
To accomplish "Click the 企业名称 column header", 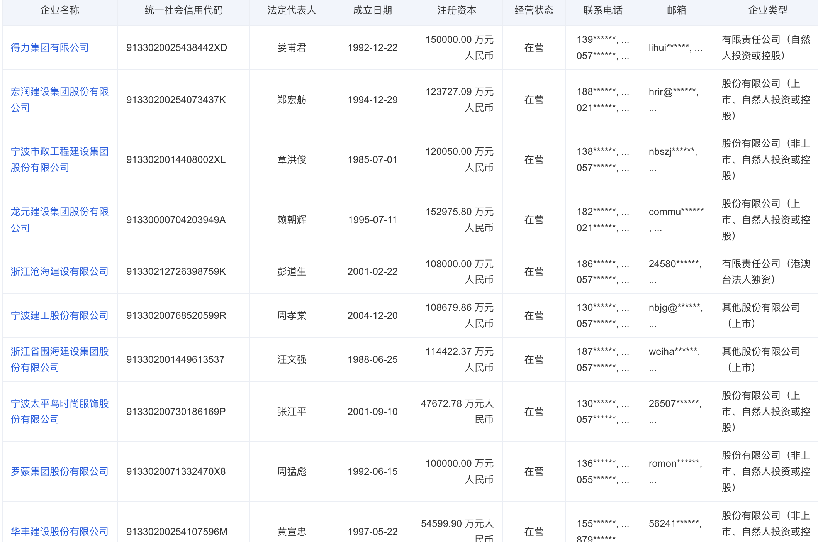I will pyautogui.click(x=60, y=10).
